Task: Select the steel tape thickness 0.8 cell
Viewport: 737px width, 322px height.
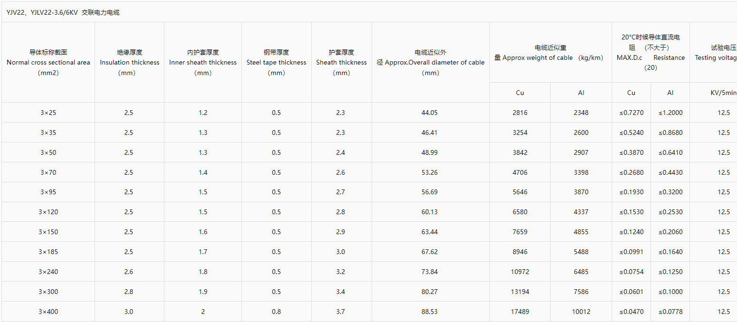Action: (277, 312)
